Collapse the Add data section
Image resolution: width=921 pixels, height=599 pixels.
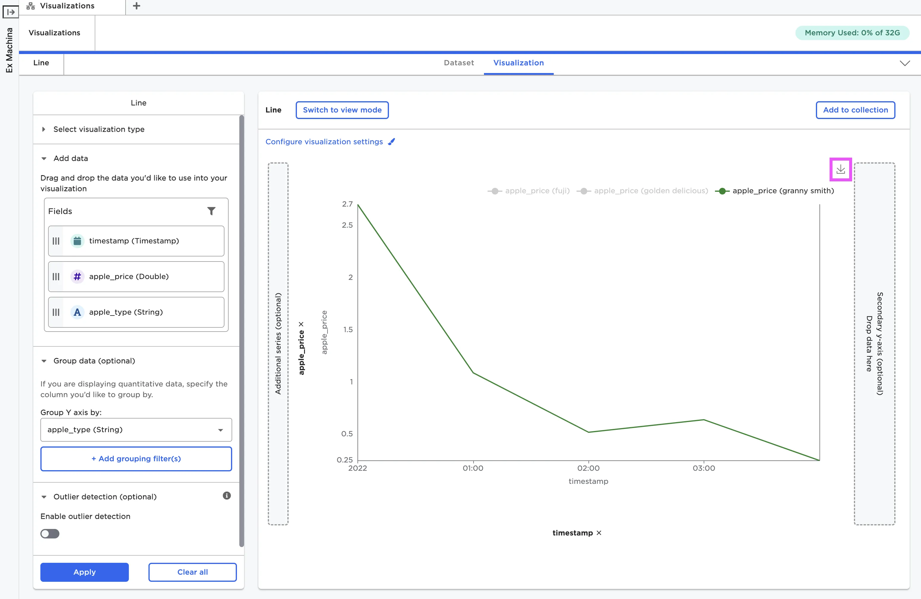[x=70, y=158]
